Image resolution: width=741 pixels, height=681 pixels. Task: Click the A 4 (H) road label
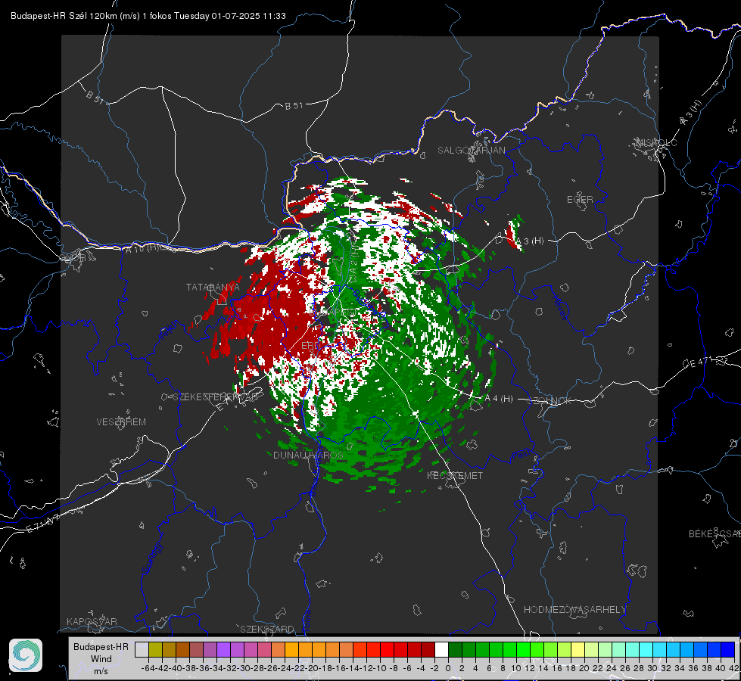499,399
